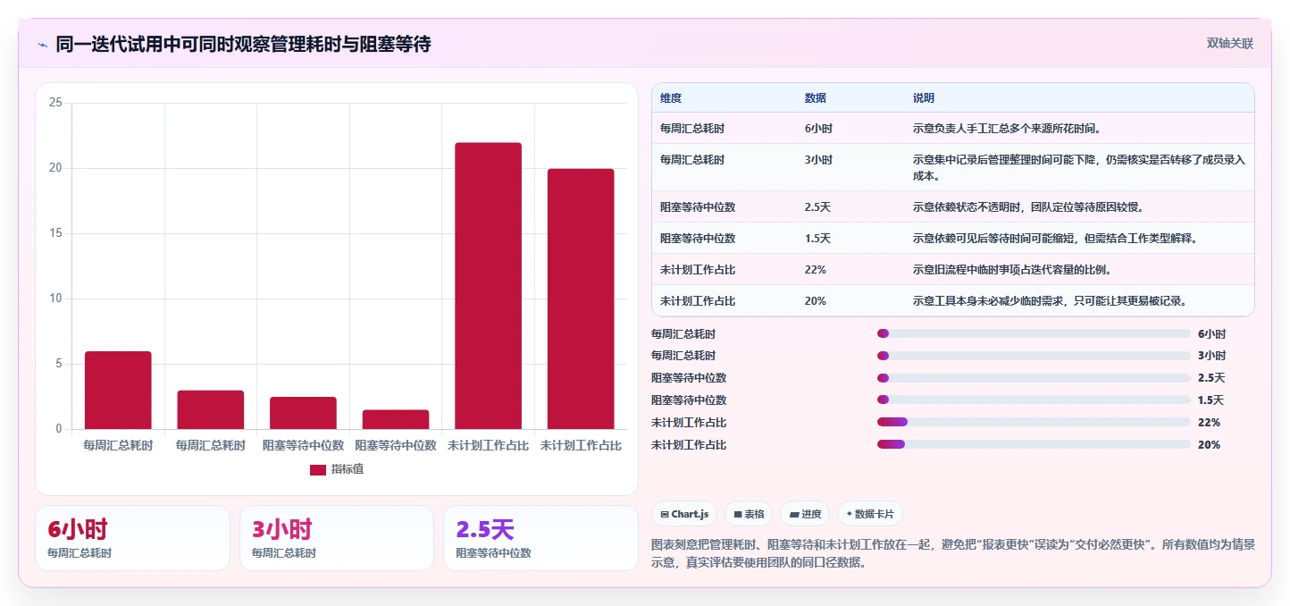Click the description starting 示意依赖状态不透明时
Viewport: 1290px width, 606px height.
click(x=1028, y=207)
